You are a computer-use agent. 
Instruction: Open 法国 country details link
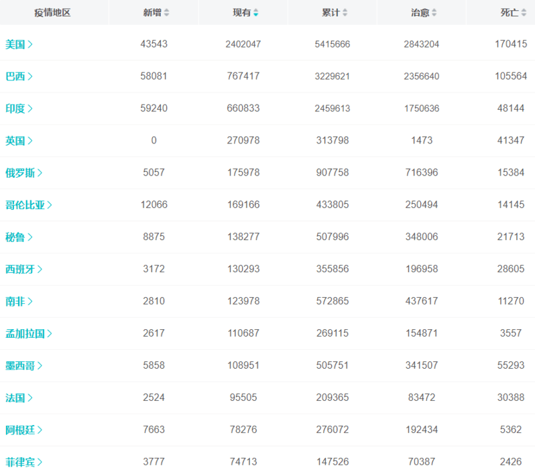coord(19,398)
